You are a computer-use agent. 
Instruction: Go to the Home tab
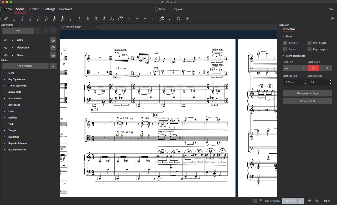[x=8, y=9]
